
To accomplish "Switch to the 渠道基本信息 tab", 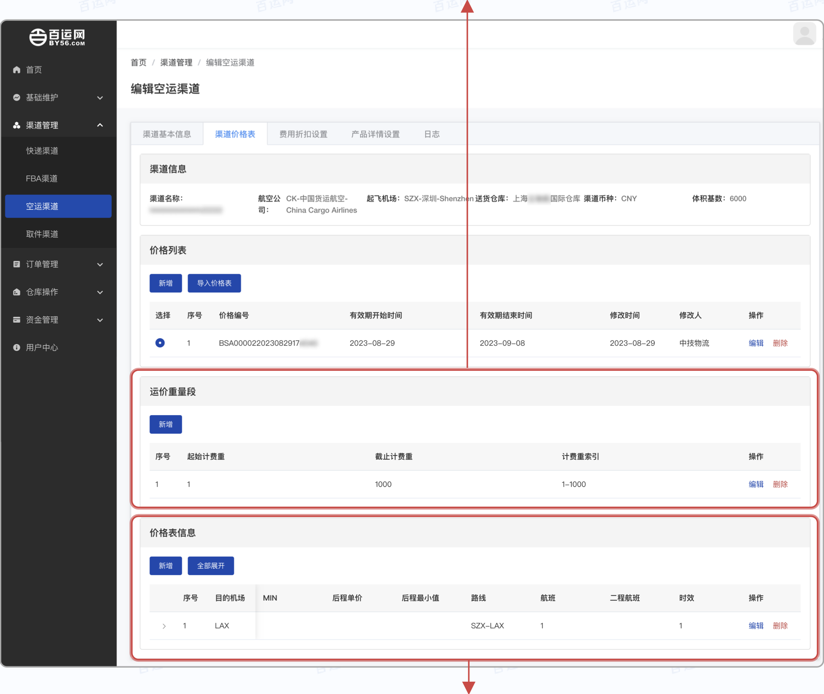I will point(167,134).
